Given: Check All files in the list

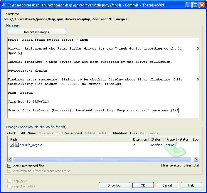Looking at the screenshot, I should pos(23,133).
